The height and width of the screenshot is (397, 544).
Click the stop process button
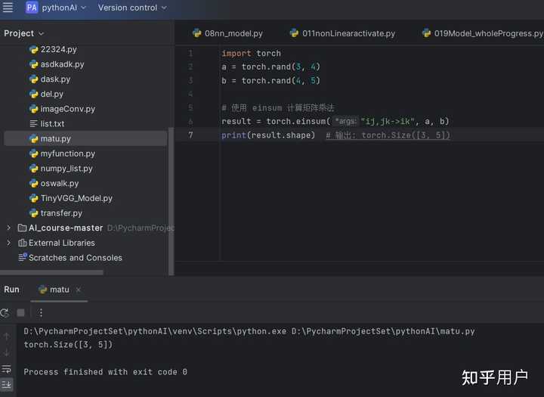[21, 312]
